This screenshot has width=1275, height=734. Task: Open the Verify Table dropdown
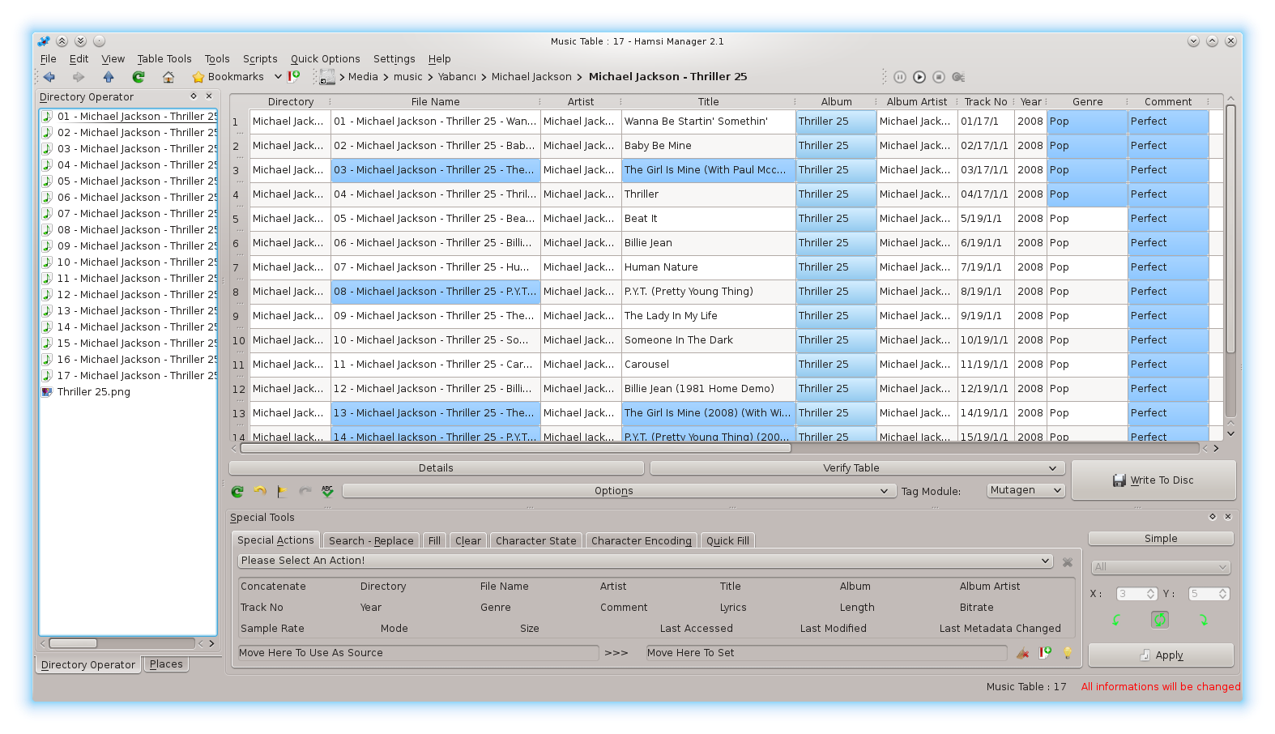coord(858,468)
